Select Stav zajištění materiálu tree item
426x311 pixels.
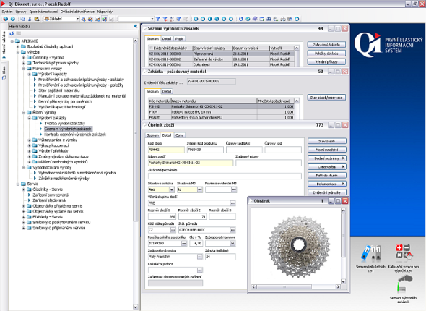[x=59, y=90]
